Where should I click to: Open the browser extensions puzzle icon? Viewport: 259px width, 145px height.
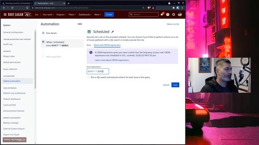click(x=174, y=8)
